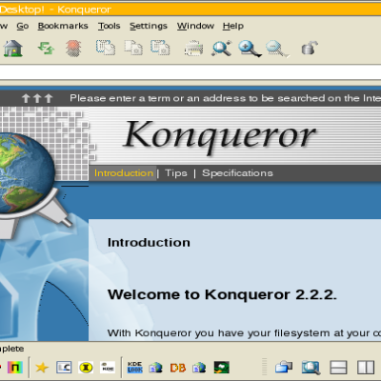Open the Tools menu
Screen dimensions: 381x381
[109, 26]
